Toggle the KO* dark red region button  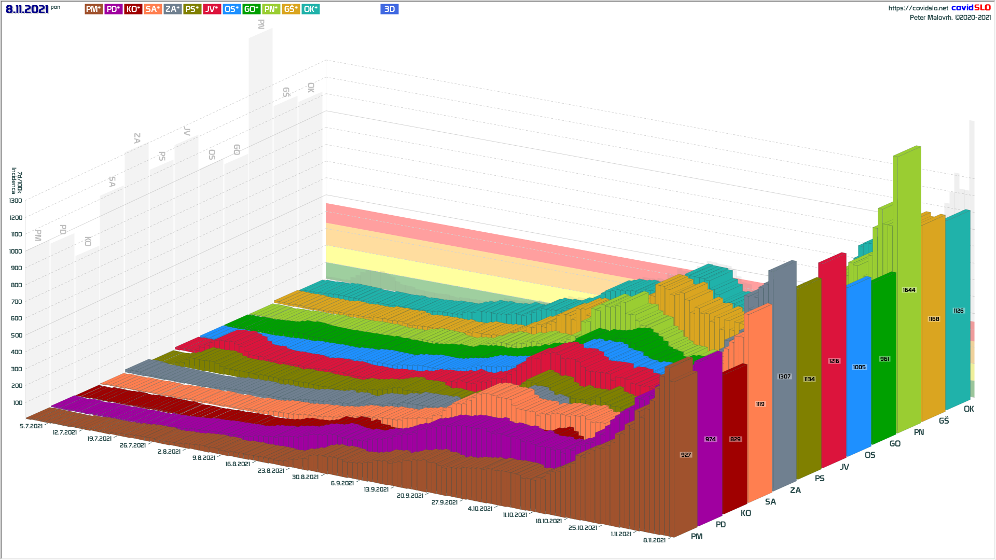133,9
